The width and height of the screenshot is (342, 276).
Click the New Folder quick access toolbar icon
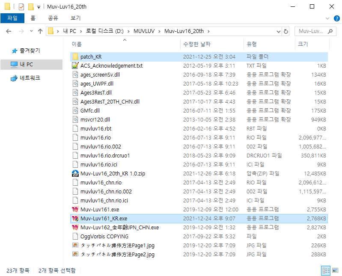[x=31, y=7]
